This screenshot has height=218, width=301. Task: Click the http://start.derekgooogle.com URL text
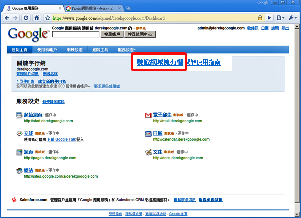[48, 121]
